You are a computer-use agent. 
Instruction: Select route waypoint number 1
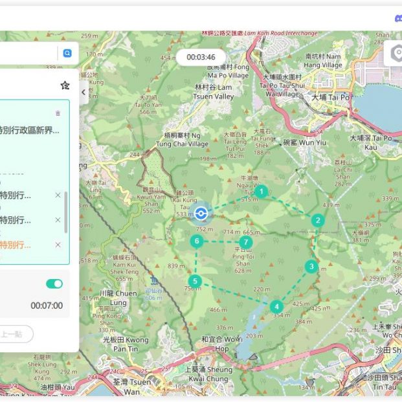pos(261,192)
